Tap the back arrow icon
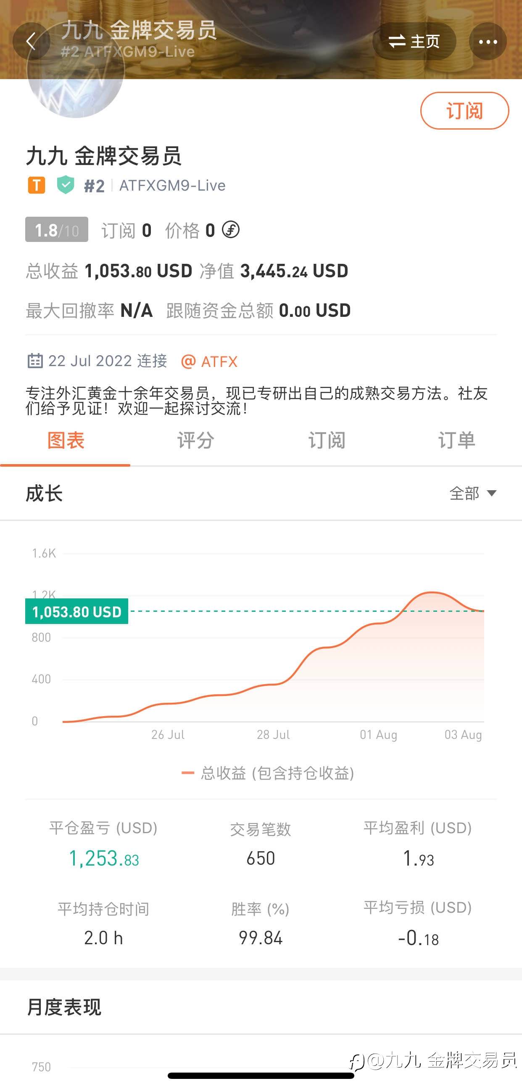522x1089 pixels. (x=31, y=41)
